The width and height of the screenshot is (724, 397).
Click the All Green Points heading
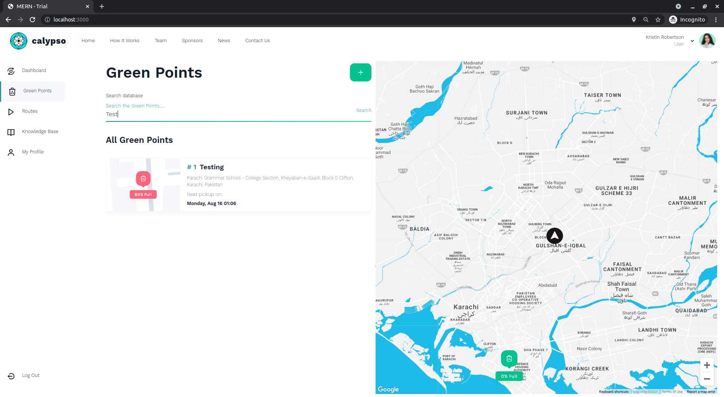[x=139, y=140]
